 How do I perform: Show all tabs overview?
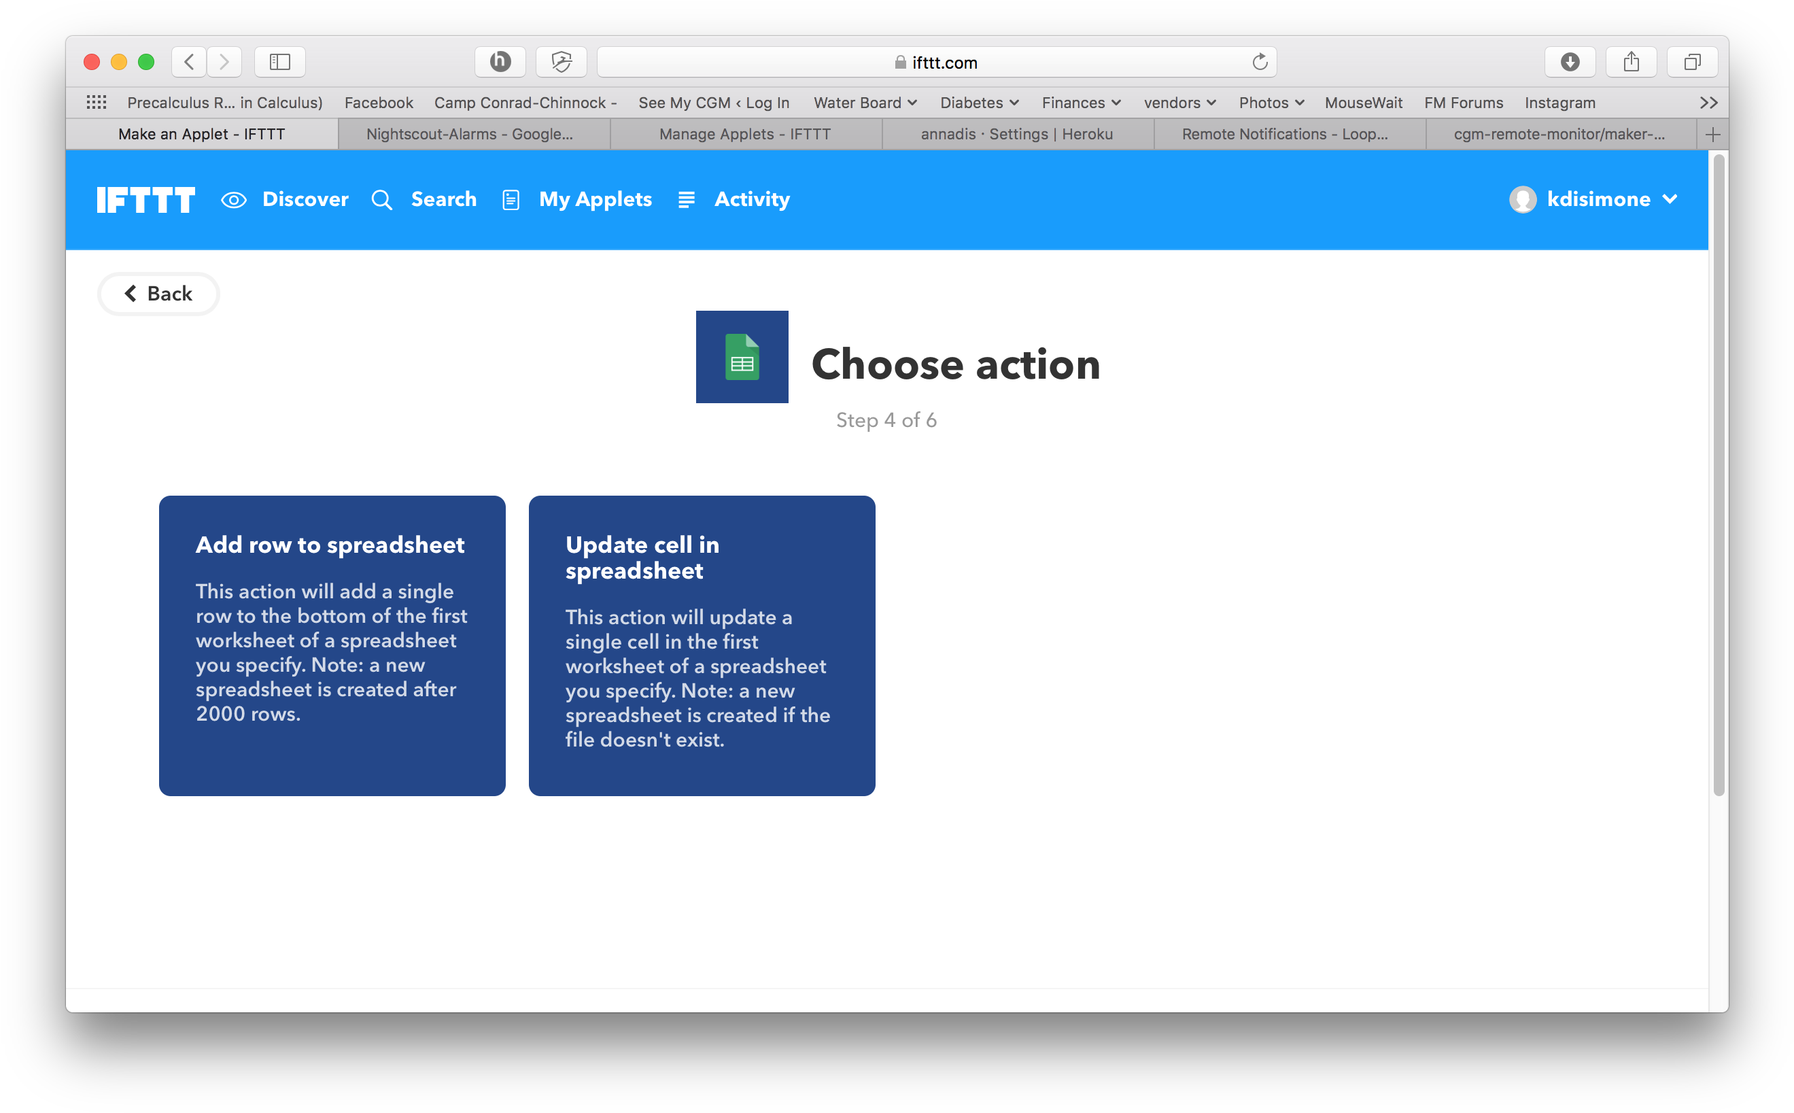[x=1692, y=62]
